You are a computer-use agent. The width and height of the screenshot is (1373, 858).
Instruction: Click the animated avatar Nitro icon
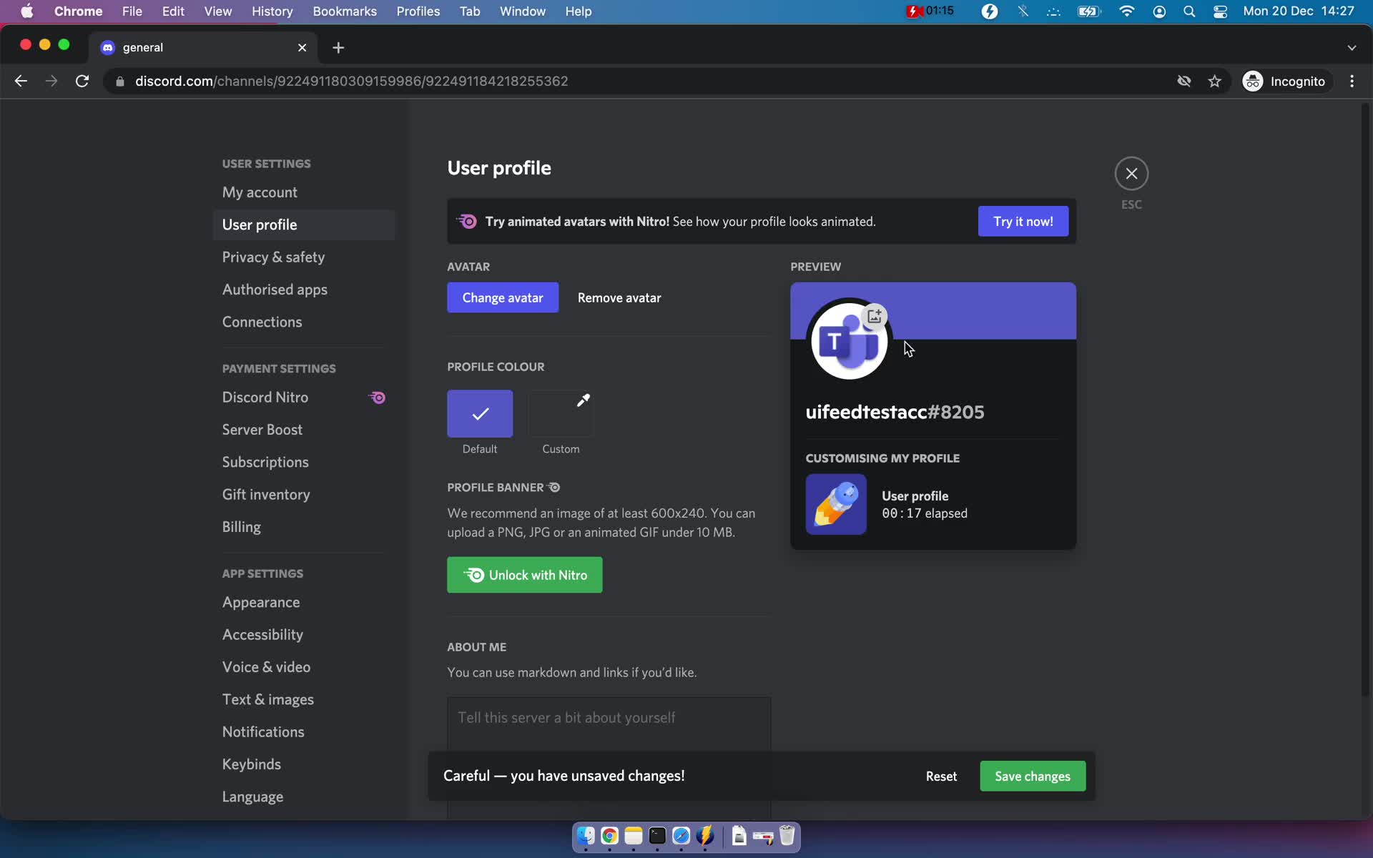pyautogui.click(x=465, y=222)
